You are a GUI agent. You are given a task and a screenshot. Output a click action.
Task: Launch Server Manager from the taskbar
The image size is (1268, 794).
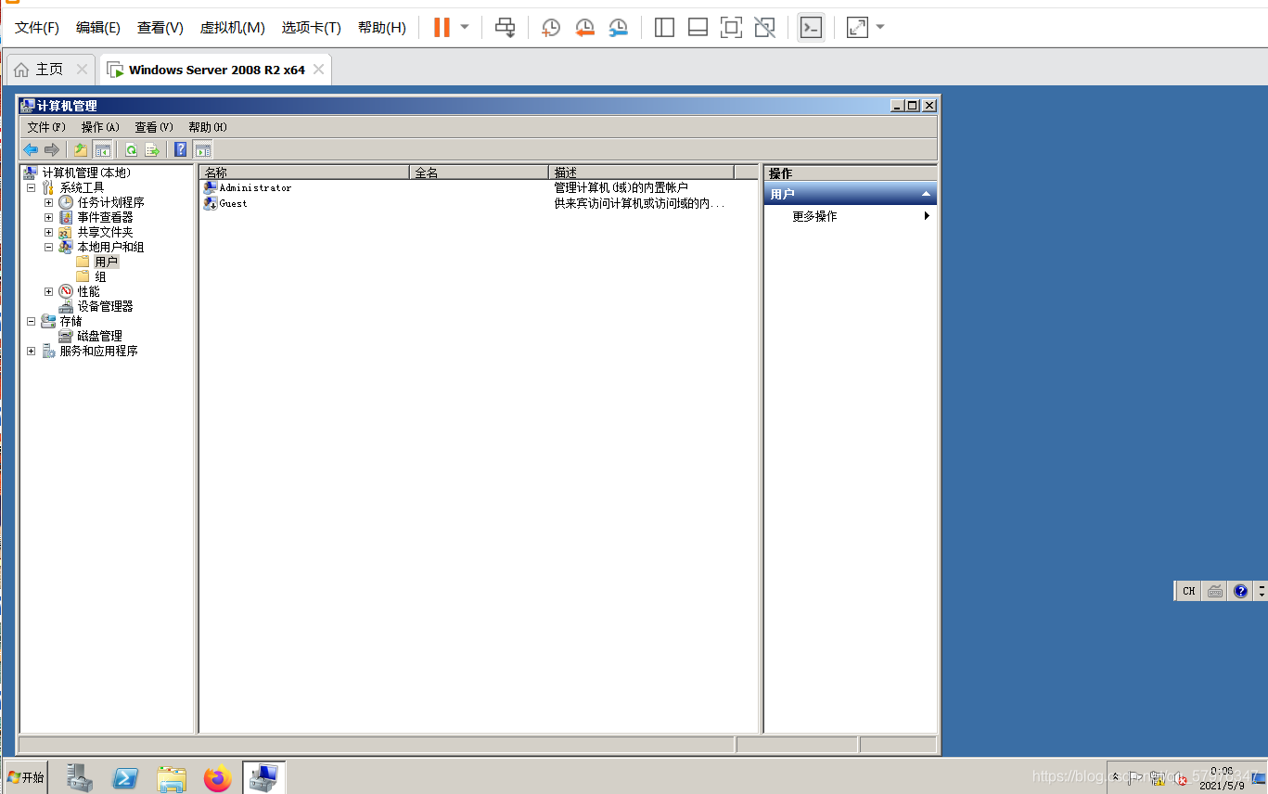pyautogui.click(x=80, y=777)
